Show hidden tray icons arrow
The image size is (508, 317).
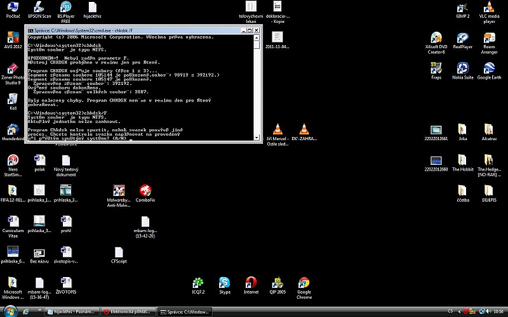pos(459,311)
